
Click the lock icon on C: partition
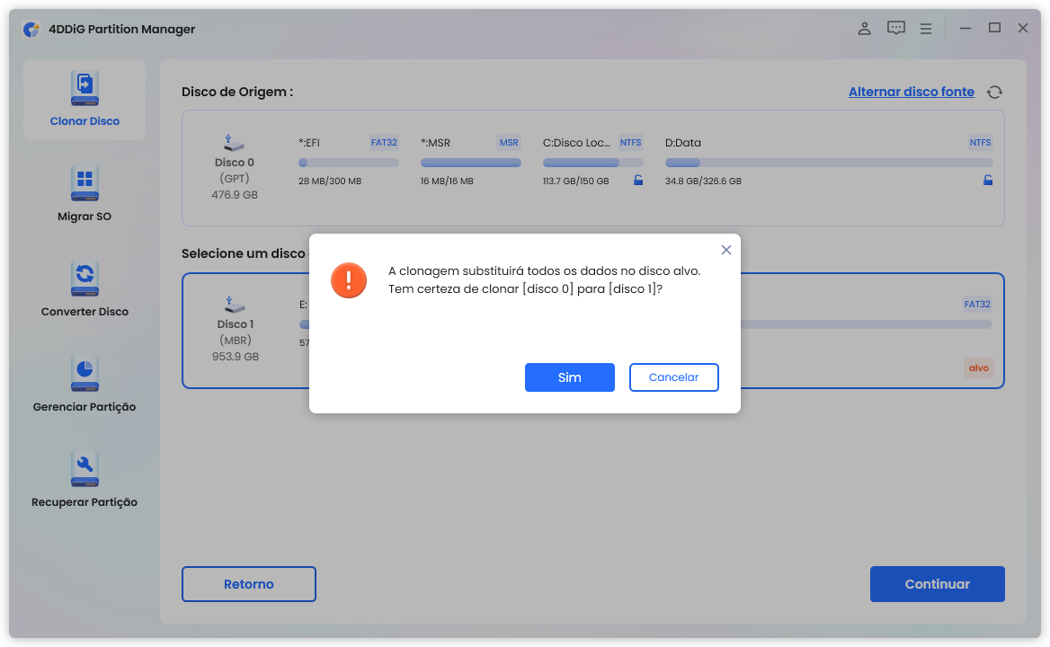click(638, 181)
